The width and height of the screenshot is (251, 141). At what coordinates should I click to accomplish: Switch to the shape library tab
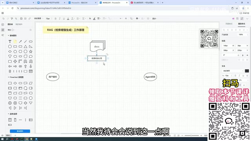click(10, 24)
